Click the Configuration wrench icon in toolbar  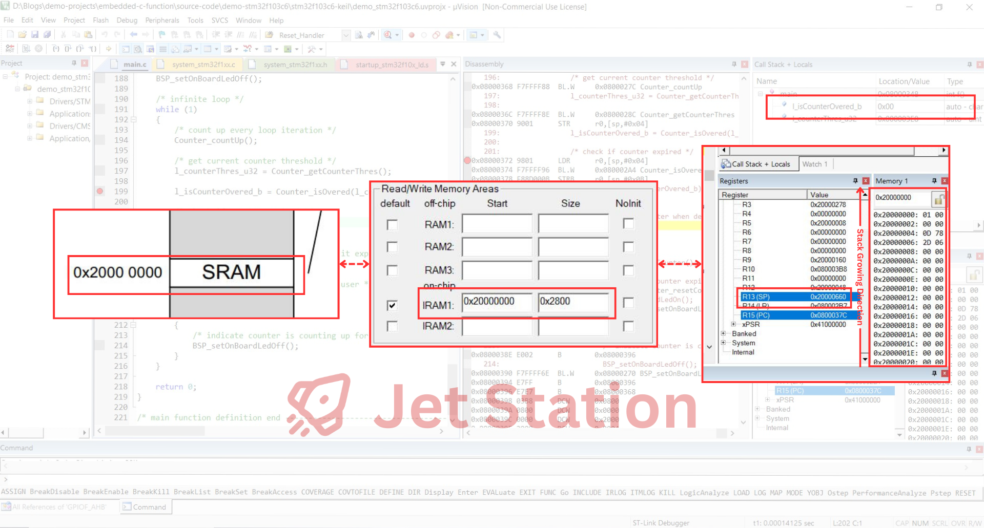click(497, 35)
